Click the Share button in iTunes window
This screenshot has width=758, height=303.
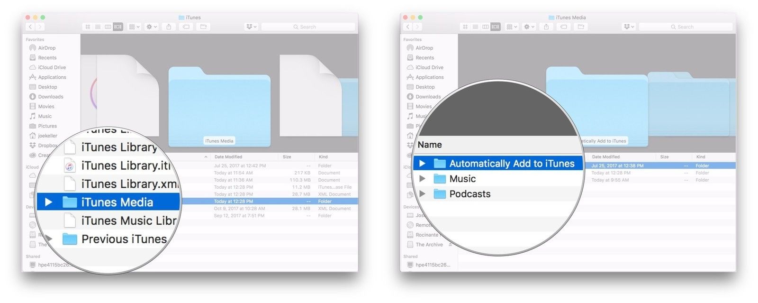coord(169,27)
